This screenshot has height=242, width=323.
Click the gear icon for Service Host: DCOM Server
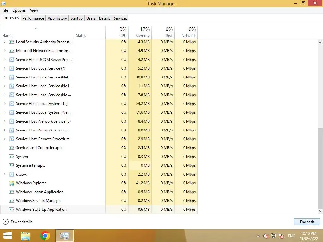click(x=12, y=60)
